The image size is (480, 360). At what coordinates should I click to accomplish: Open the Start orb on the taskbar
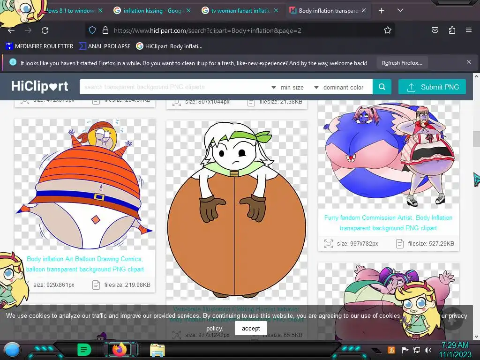pyautogui.click(x=12, y=350)
